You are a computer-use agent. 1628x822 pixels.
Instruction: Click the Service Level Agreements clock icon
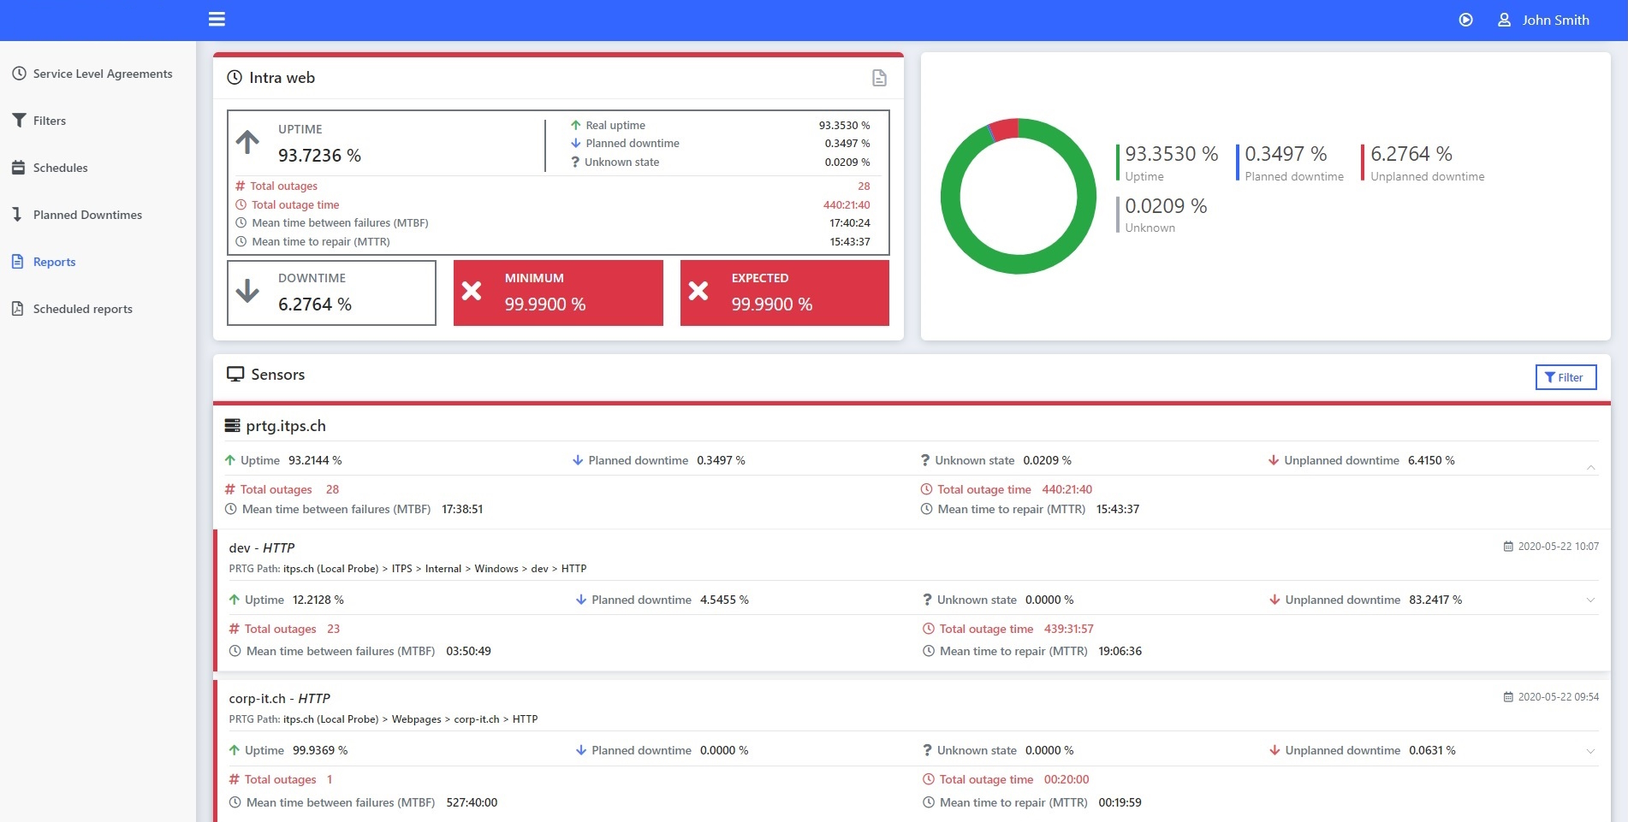click(19, 74)
